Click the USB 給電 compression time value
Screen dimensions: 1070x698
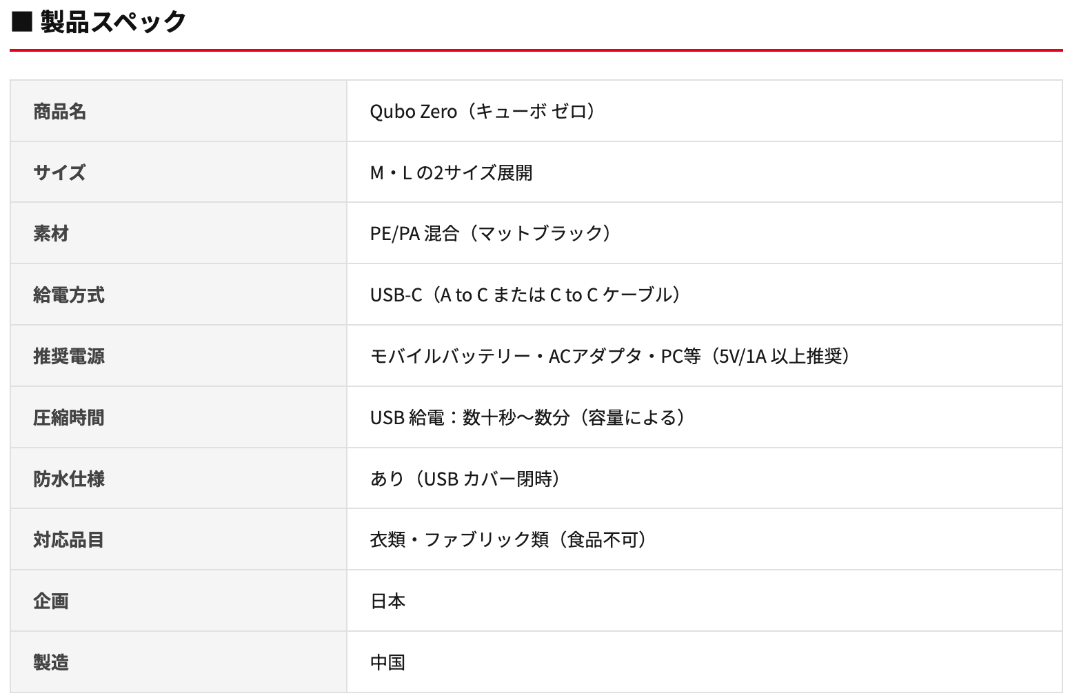coord(527,417)
